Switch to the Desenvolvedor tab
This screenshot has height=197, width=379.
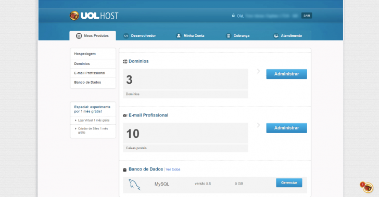click(x=140, y=36)
